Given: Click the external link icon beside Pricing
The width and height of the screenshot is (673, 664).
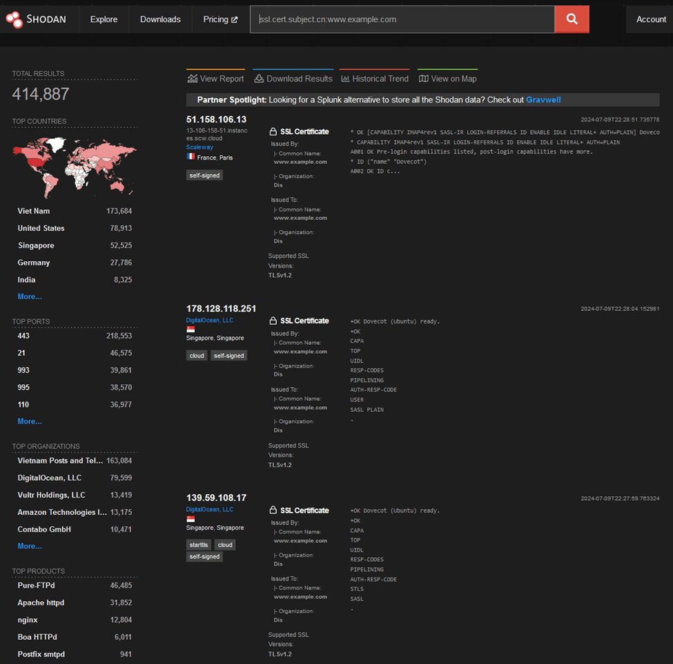Looking at the screenshot, I should click(235, 20).
